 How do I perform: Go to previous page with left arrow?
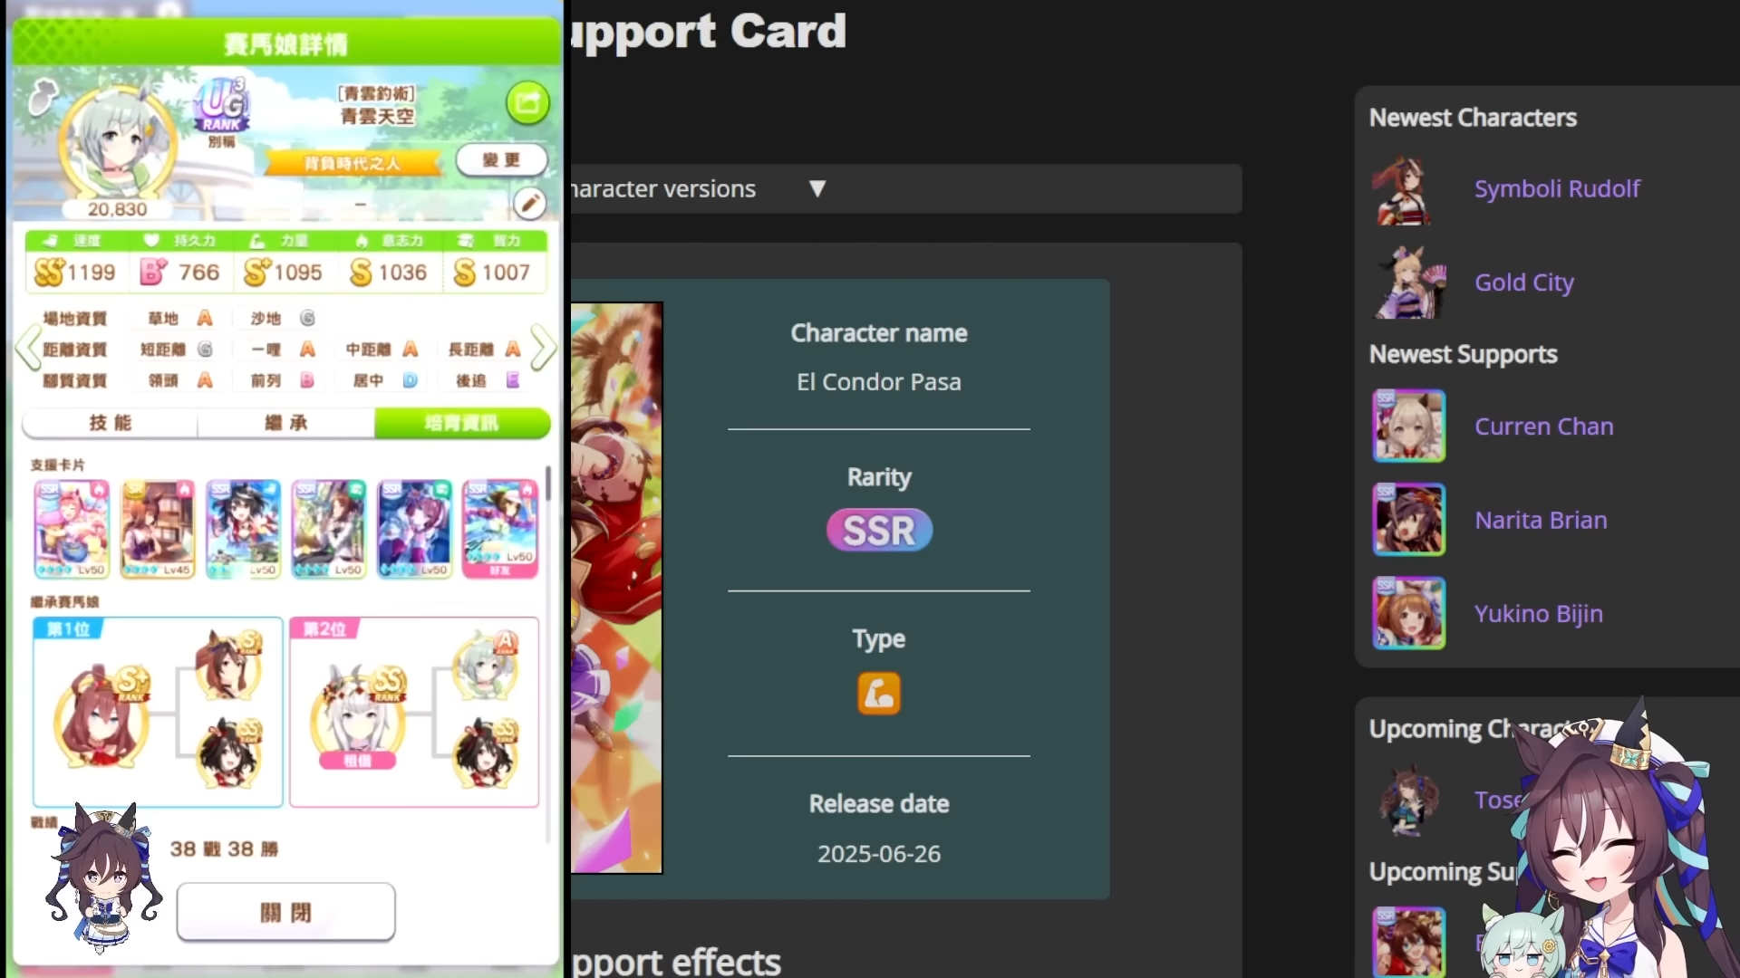point(27,348)
